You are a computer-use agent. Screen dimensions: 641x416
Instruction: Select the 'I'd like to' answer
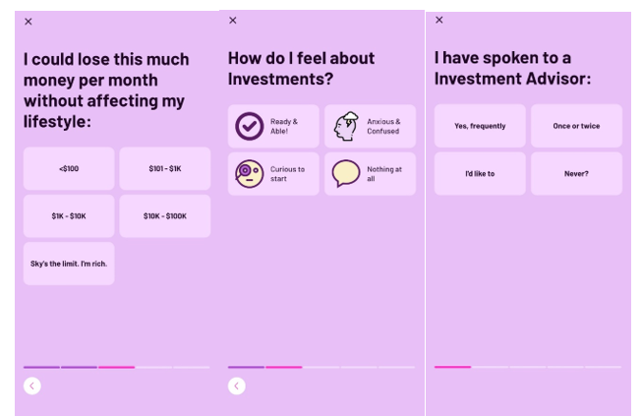480,173
